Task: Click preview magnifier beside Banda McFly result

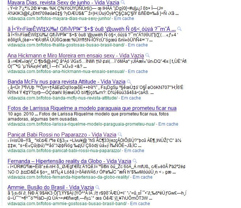Action: click(129, 81)
